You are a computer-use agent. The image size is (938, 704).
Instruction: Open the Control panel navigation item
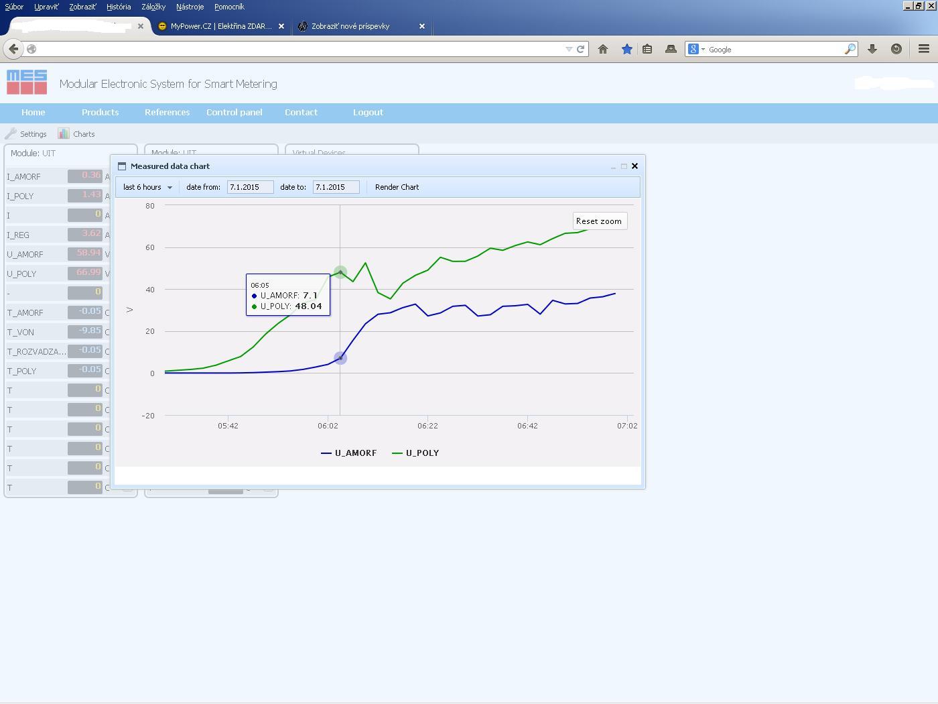point(234,113)
